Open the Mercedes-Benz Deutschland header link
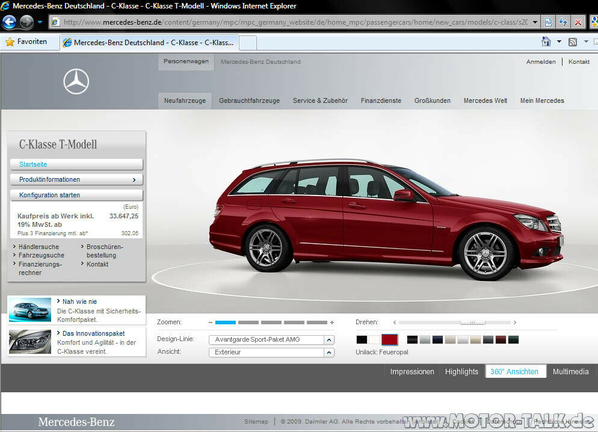Screen dimensions: 598x432 tap(260, 62)
